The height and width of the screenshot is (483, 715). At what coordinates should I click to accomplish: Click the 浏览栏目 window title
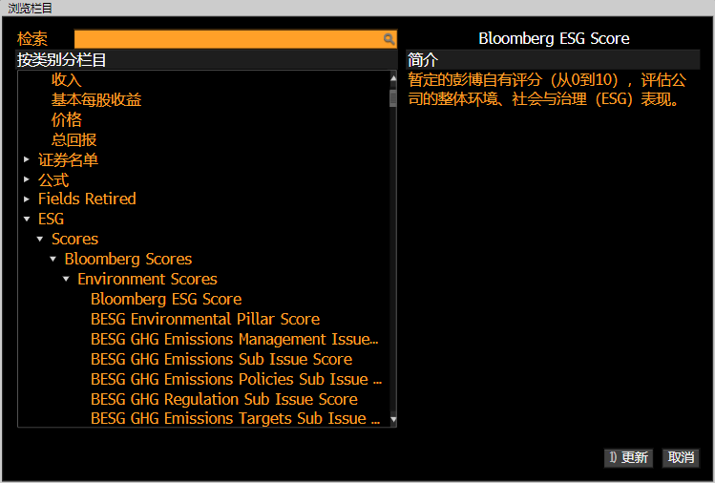(x=31, y=9)
